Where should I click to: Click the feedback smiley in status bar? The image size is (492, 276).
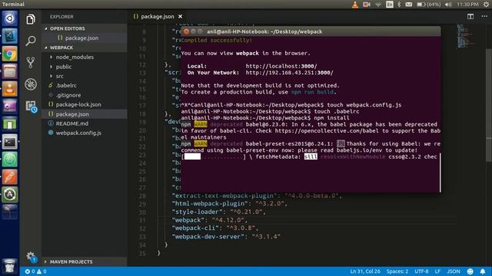coord(470,271)
